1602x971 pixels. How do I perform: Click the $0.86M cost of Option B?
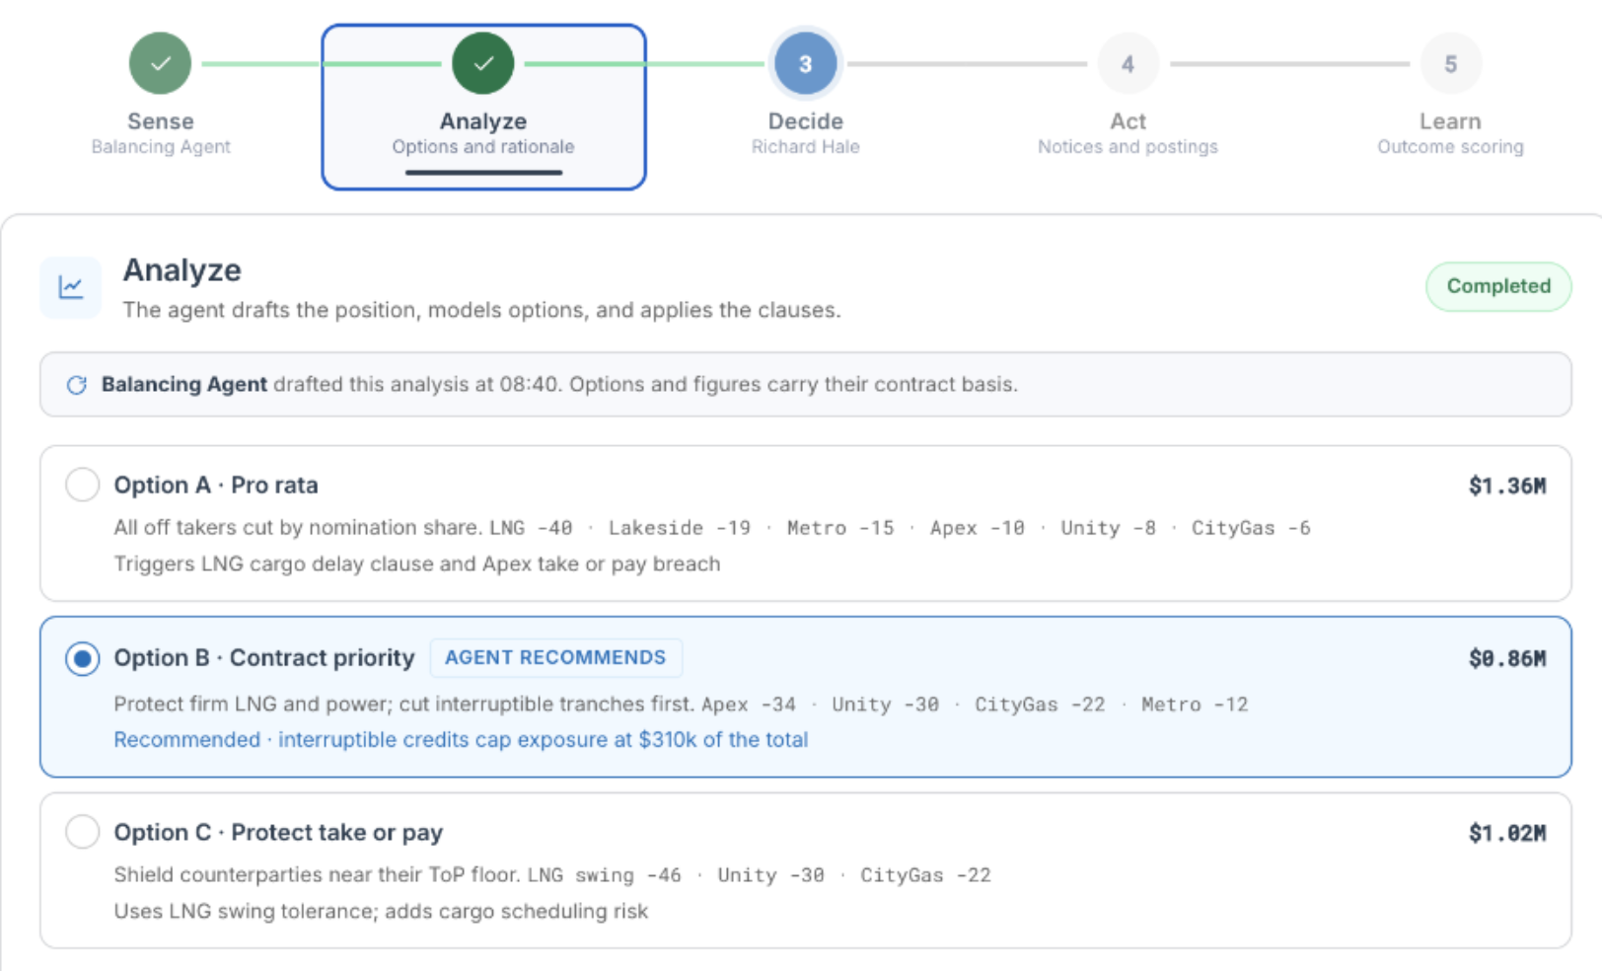tap(1507, 658)
